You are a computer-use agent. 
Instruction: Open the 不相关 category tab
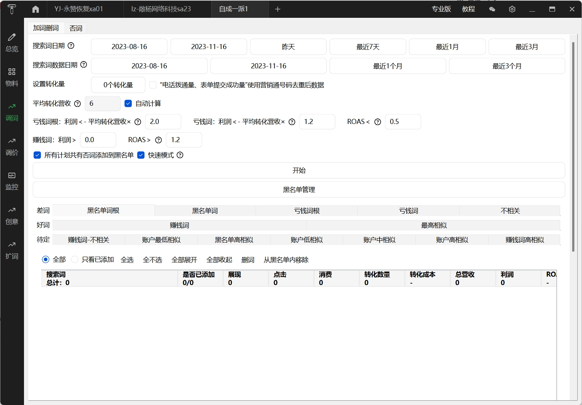(x=510, y=210)
